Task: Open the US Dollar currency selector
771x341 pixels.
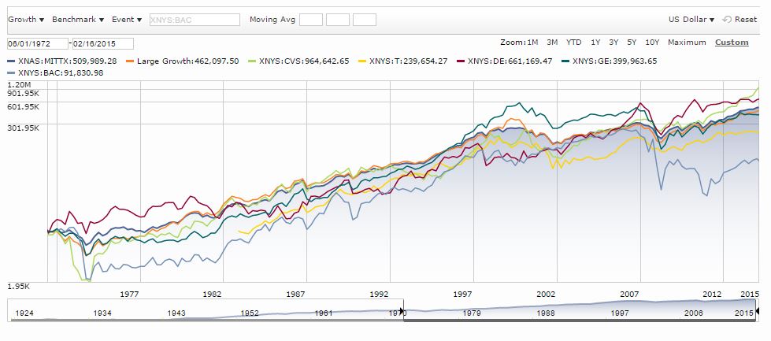Action: pos(691,20)
